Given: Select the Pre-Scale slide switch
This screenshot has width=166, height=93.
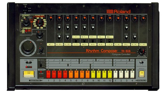Looking at the screenshot, I should [x=41, y=64].
